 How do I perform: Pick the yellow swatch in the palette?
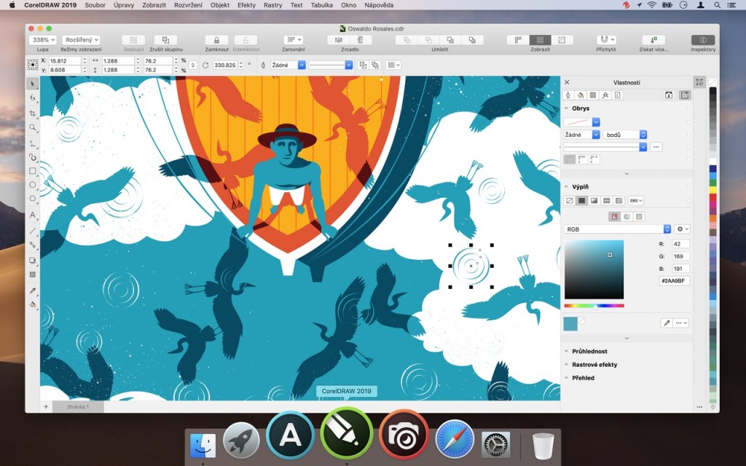click(712, 190)
